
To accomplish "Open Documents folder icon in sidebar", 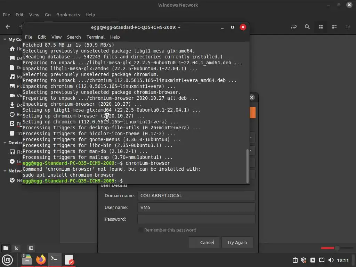I will point(12,67).
